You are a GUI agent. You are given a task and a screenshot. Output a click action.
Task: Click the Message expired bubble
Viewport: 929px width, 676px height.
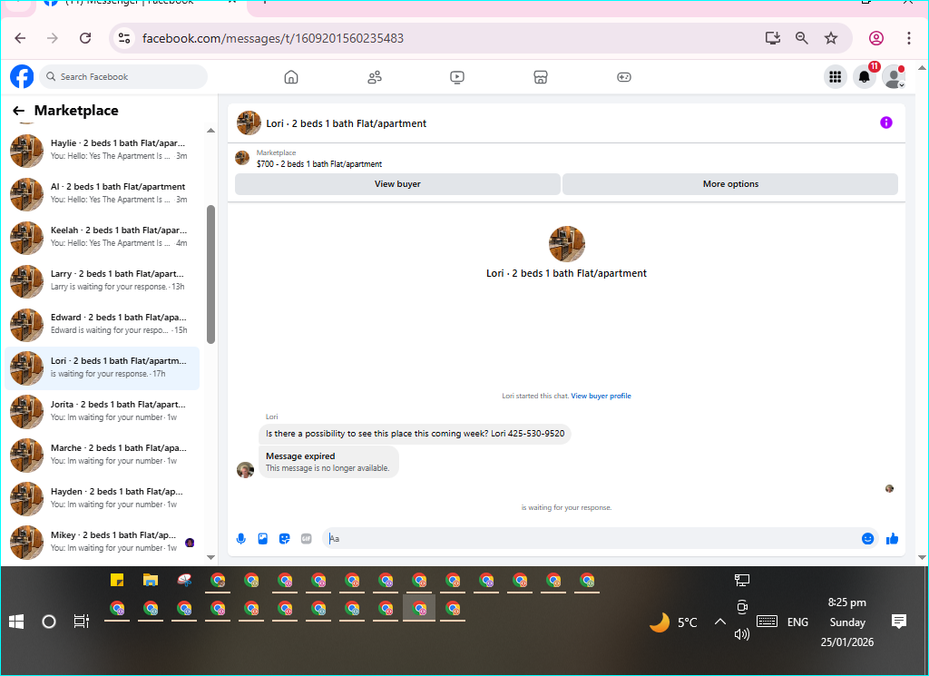coord(328,462)
